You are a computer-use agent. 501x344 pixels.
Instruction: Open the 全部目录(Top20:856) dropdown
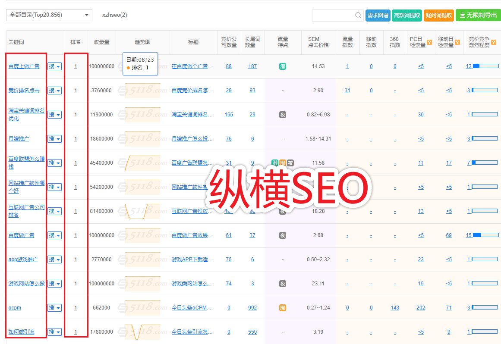49,15
